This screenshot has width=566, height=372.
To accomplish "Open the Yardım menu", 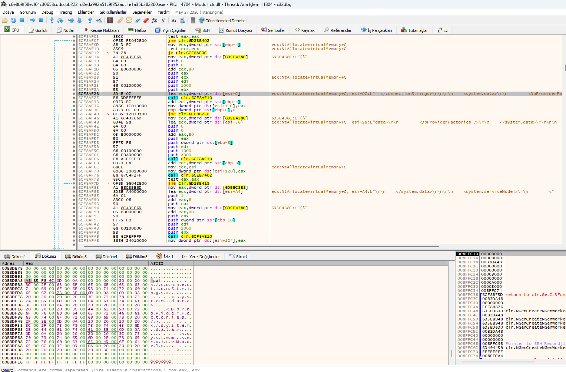I will pos(163,12).
